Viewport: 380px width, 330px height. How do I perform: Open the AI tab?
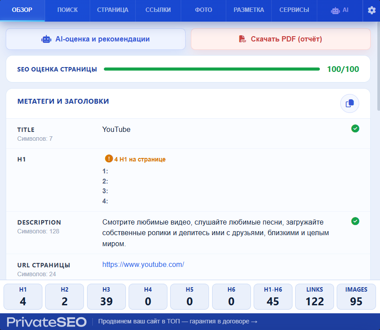tap(340, 11)
